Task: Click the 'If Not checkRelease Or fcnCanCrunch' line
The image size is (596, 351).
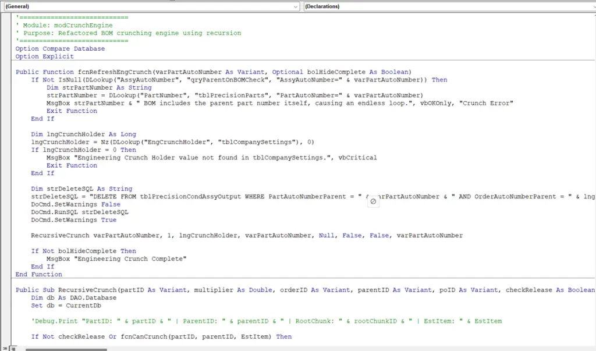Action: pos(162,336)
